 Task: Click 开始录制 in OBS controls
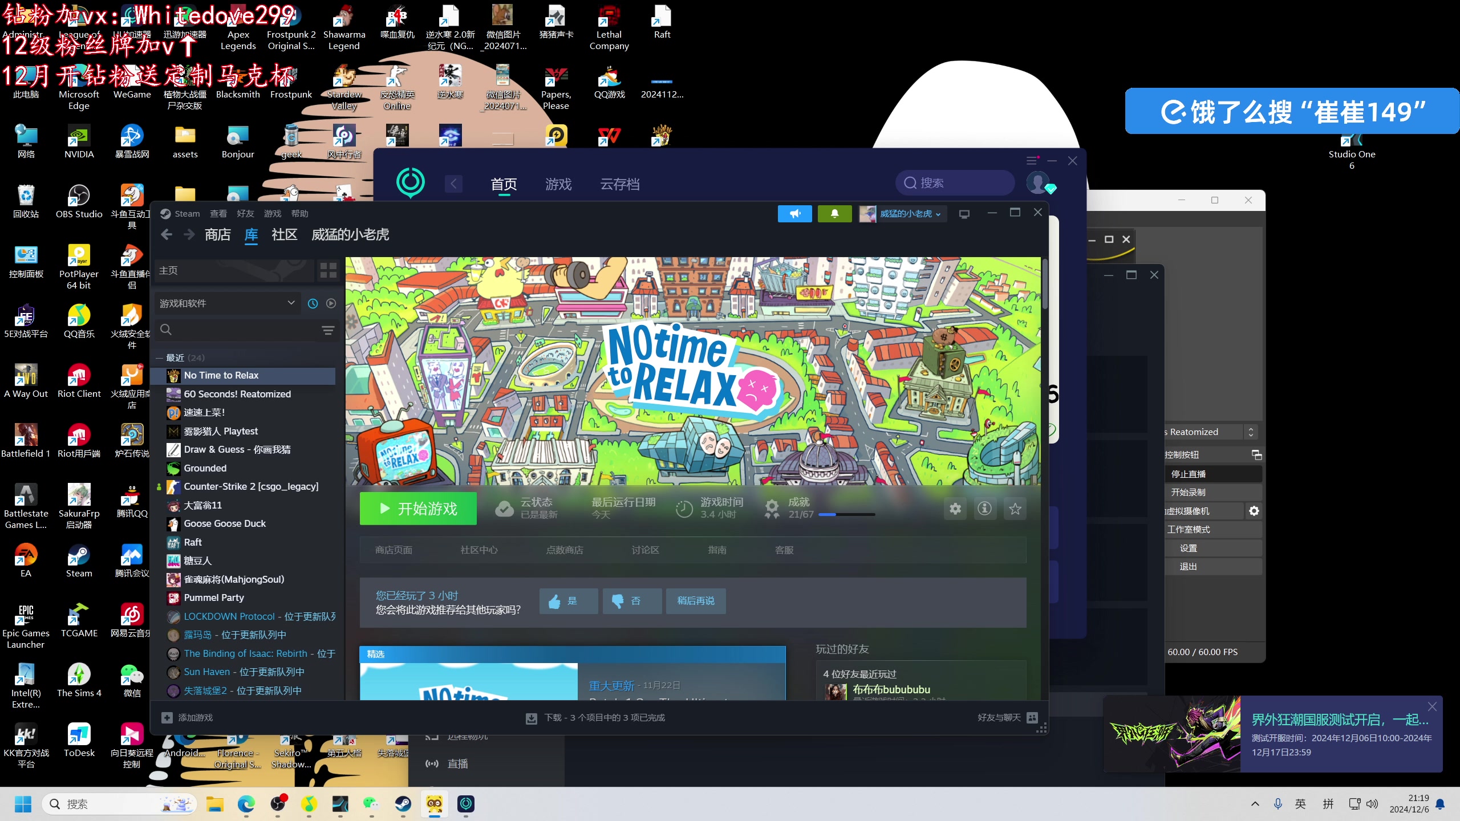(x=1213, y=492)
